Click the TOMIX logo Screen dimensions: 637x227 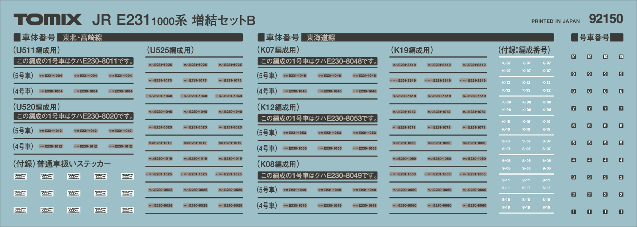48,19
